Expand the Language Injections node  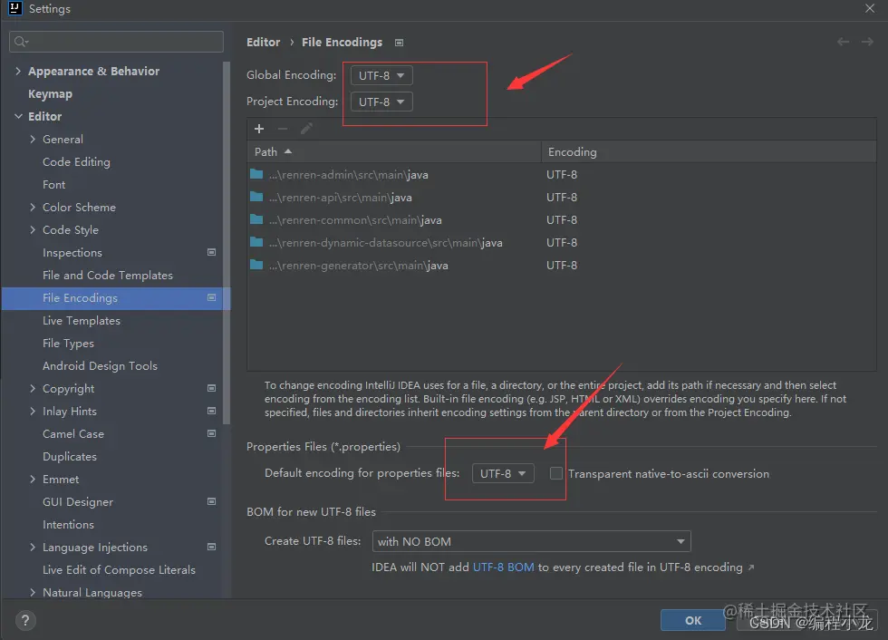point(33,547)
